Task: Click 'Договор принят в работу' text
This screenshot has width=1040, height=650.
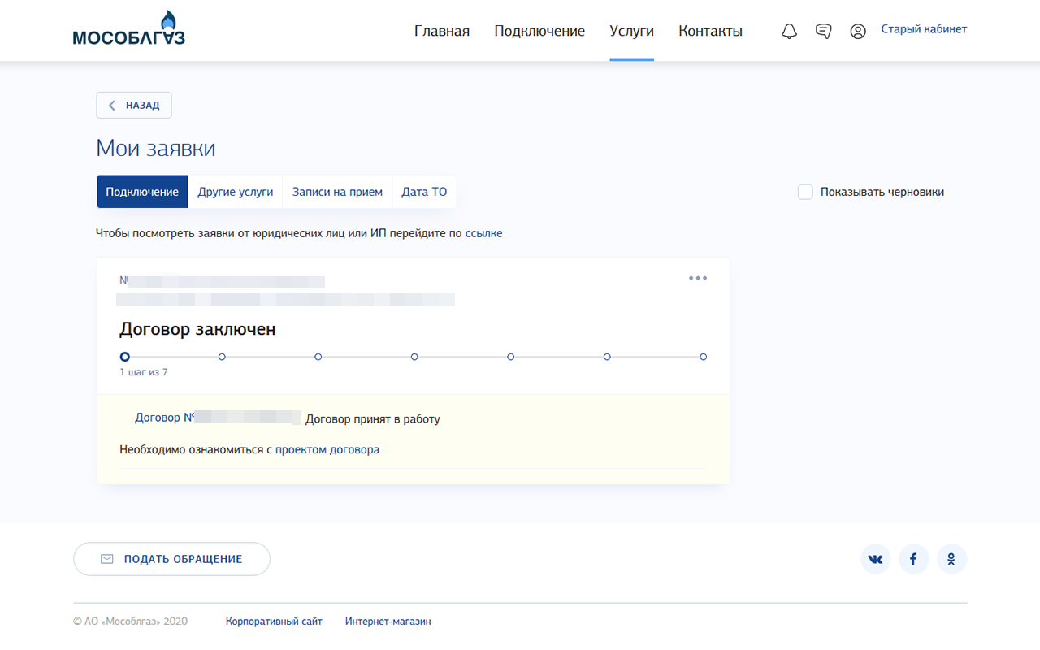Action: [x=373, y=419]
